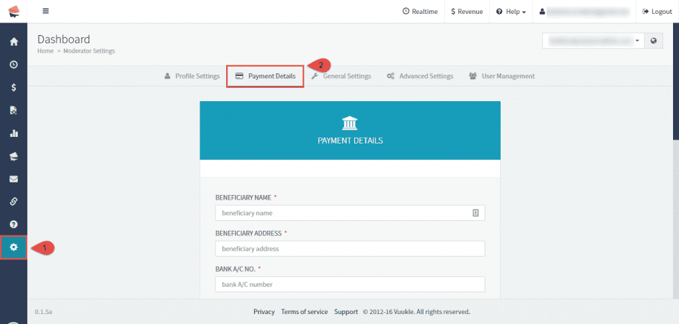The width and height of the screenshot is (679, 324).
Task: Click the bar chart sidebar icon
Action: 13,133
